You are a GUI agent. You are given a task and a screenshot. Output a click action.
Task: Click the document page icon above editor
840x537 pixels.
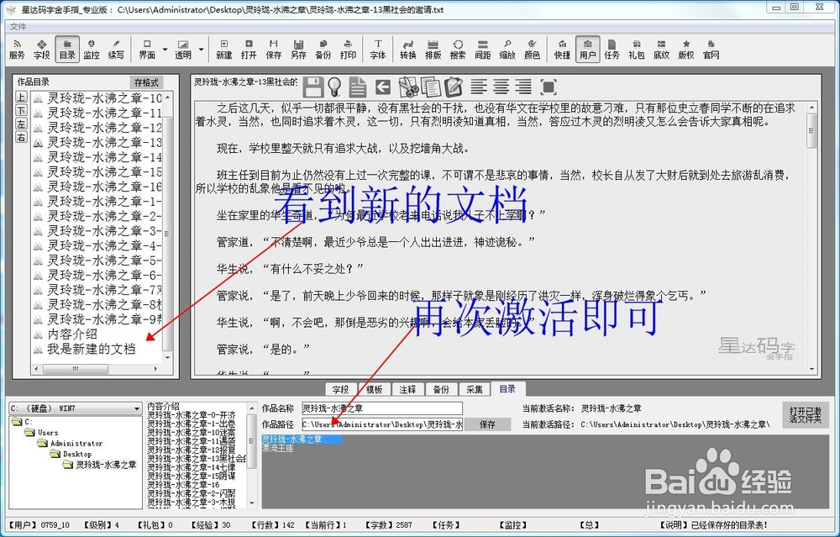[357, 87]
